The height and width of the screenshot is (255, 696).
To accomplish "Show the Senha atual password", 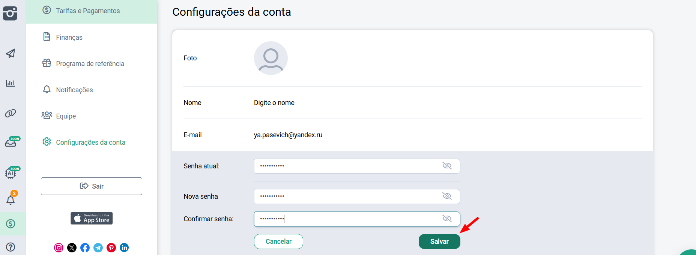I will point(447,166).
